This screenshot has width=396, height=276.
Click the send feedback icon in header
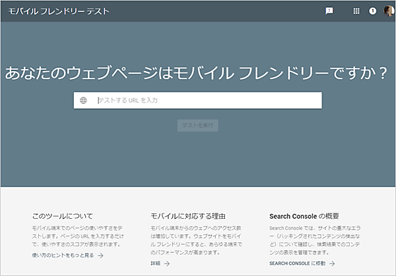click(x=329, y=11)
